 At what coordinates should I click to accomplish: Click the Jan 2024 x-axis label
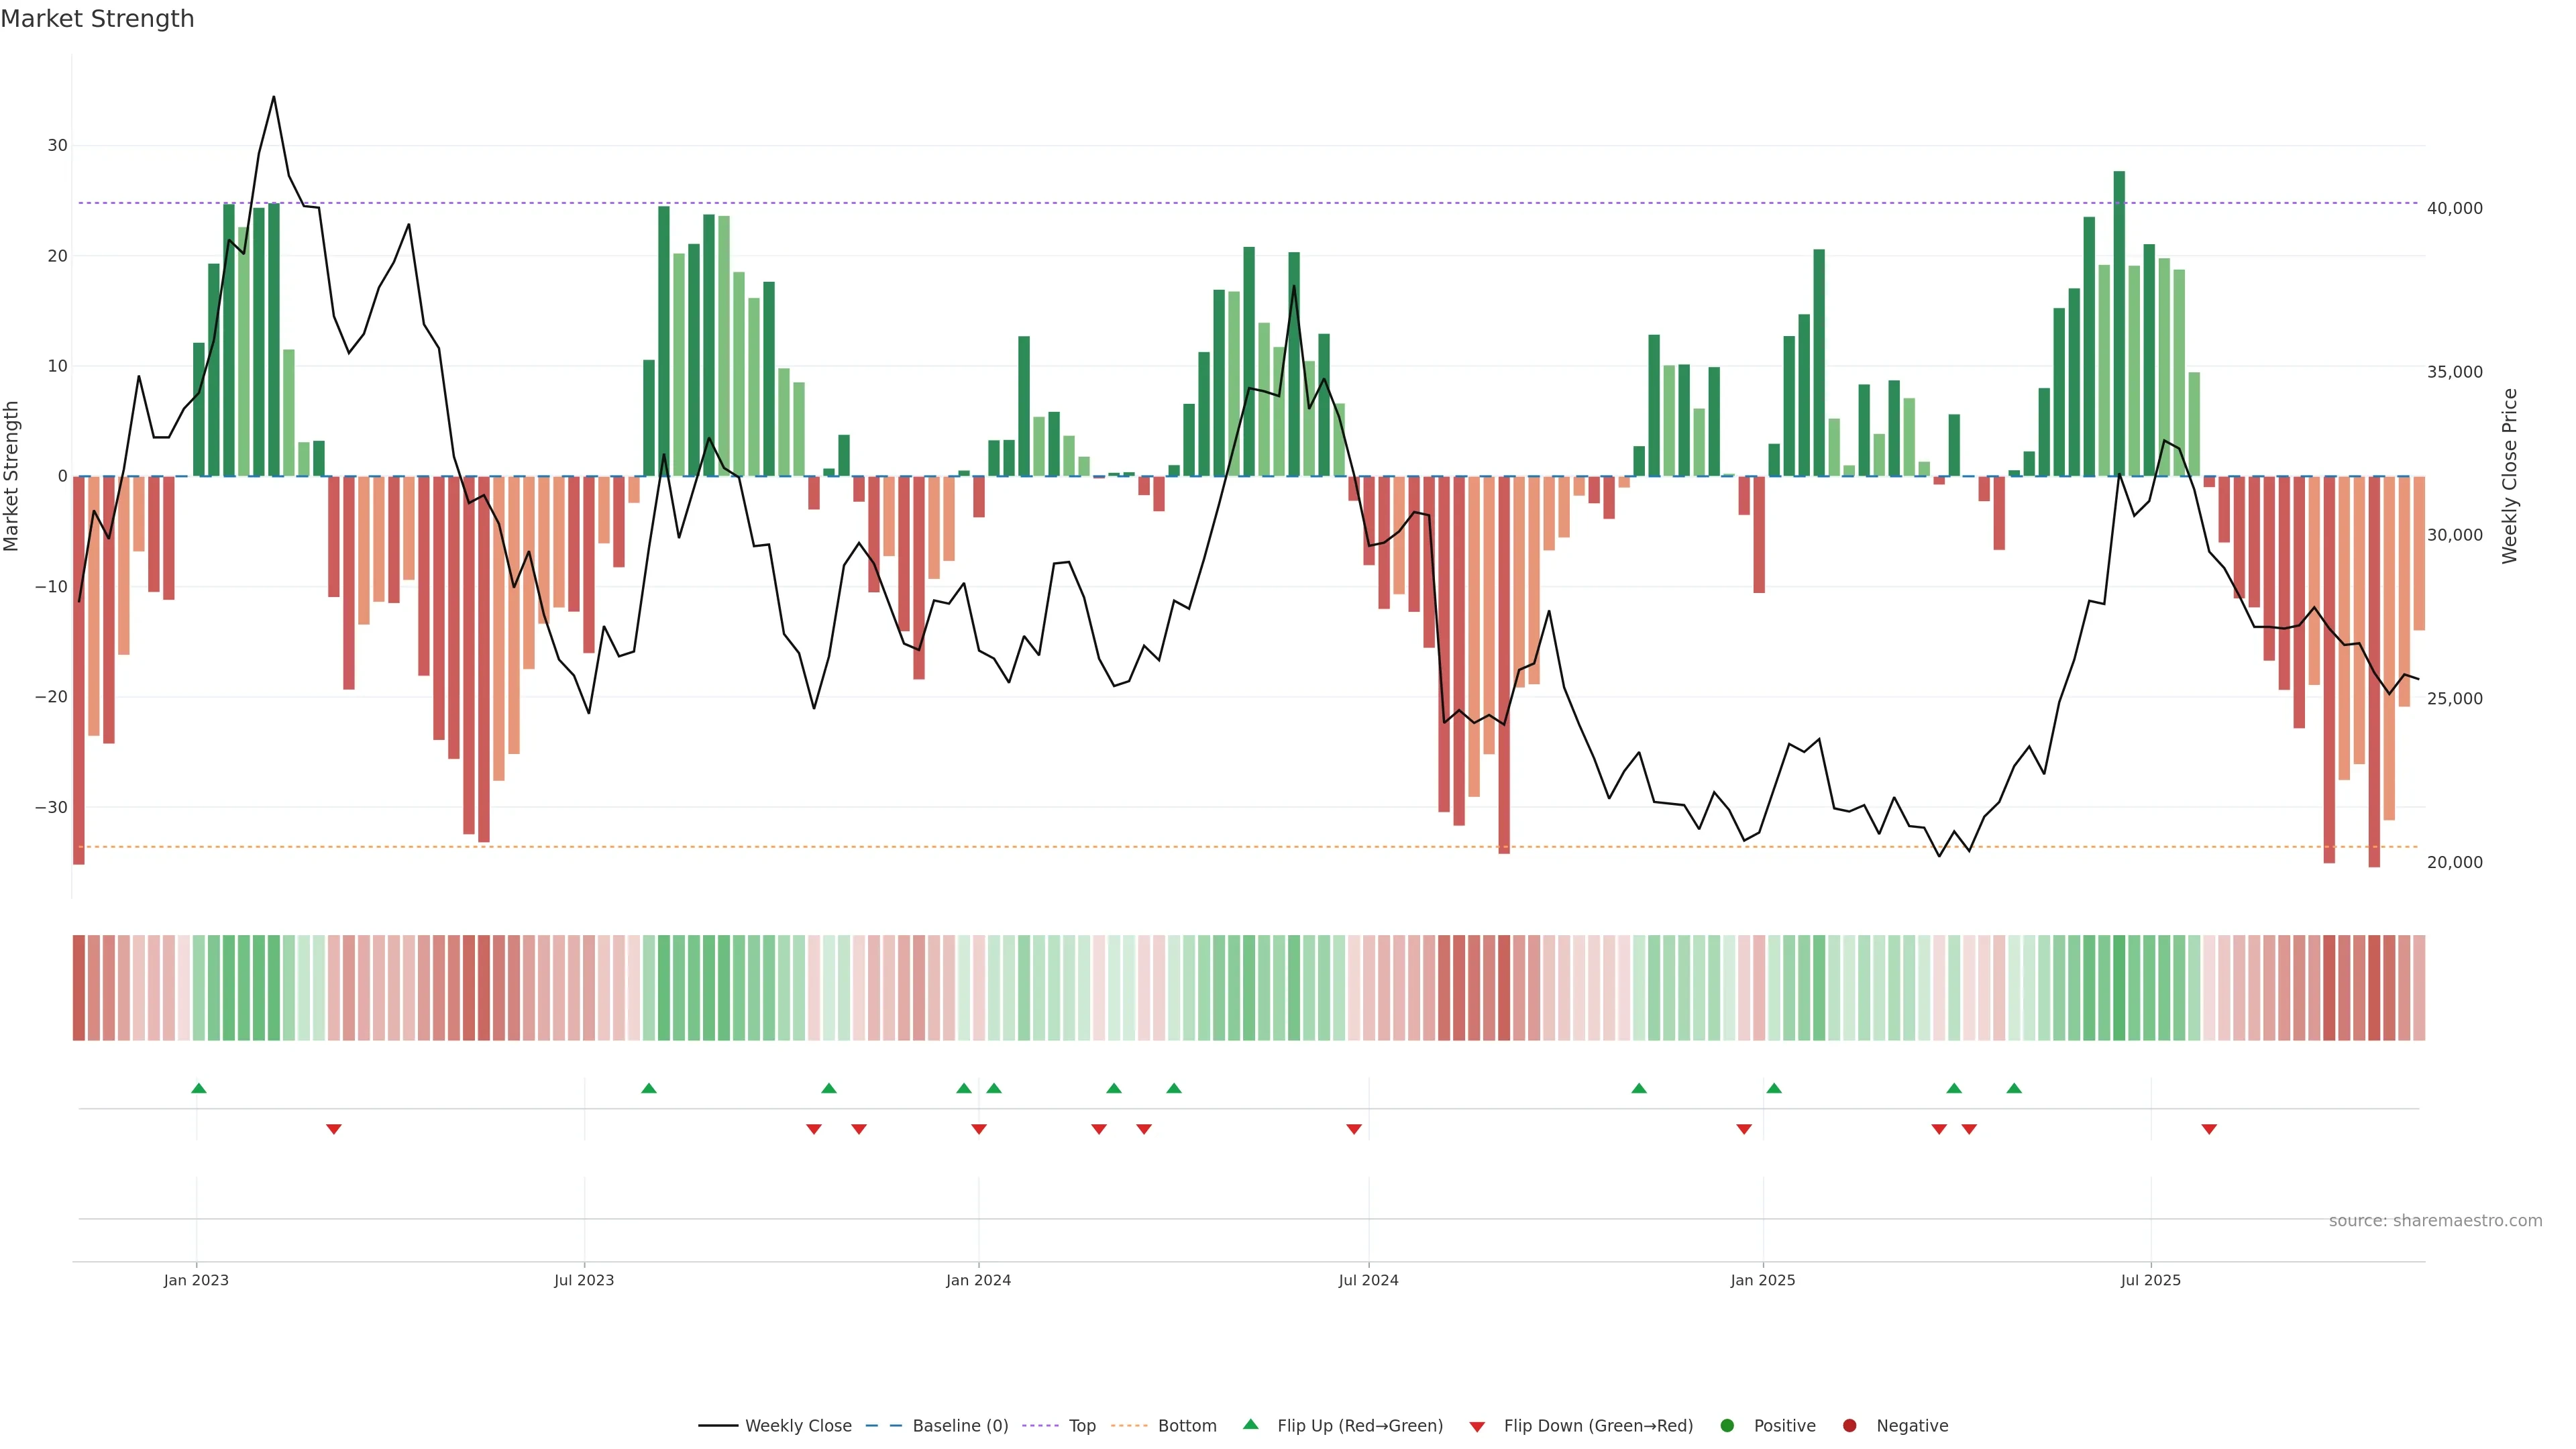point(978,1280)
